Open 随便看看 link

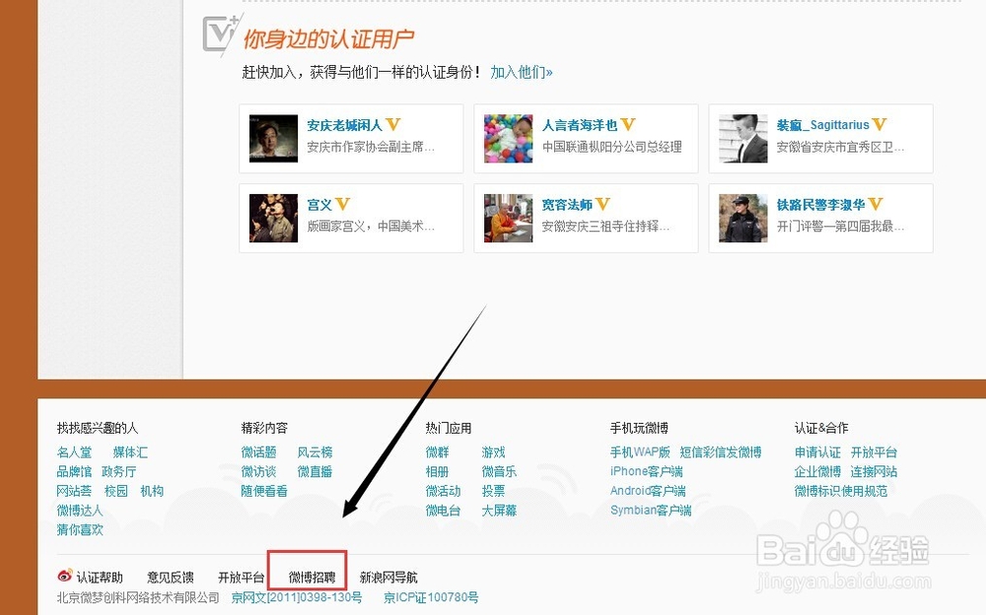click(x=264, y=491)
